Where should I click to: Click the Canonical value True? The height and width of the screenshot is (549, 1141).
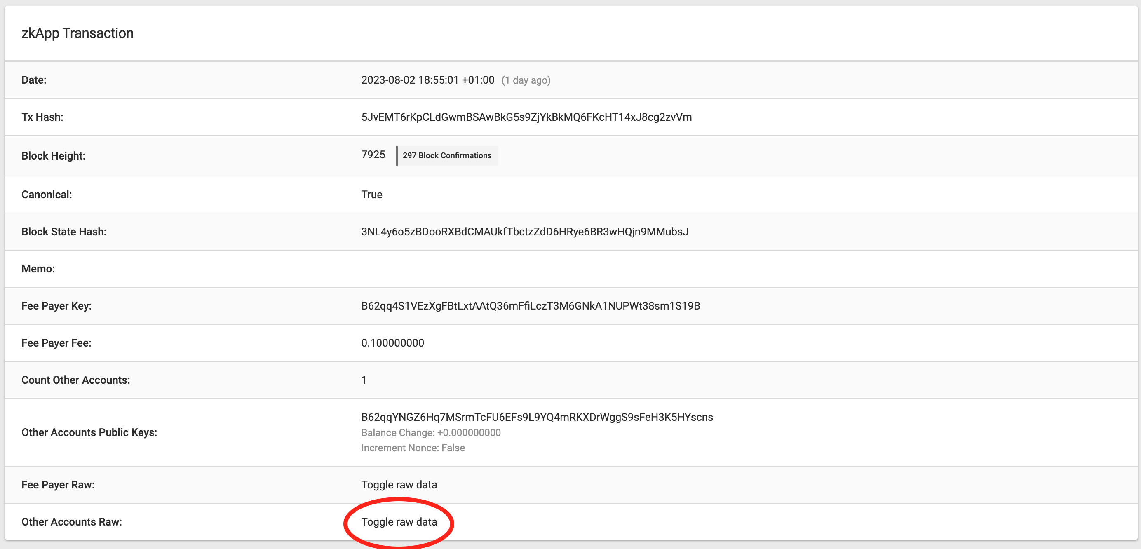click(x=371, y=195)
